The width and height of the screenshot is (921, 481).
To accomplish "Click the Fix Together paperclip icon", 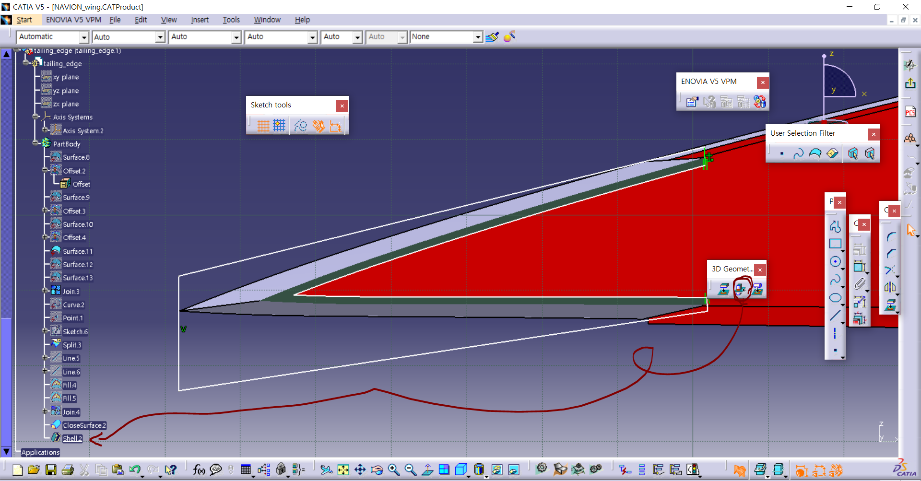I will pos(859,284).
